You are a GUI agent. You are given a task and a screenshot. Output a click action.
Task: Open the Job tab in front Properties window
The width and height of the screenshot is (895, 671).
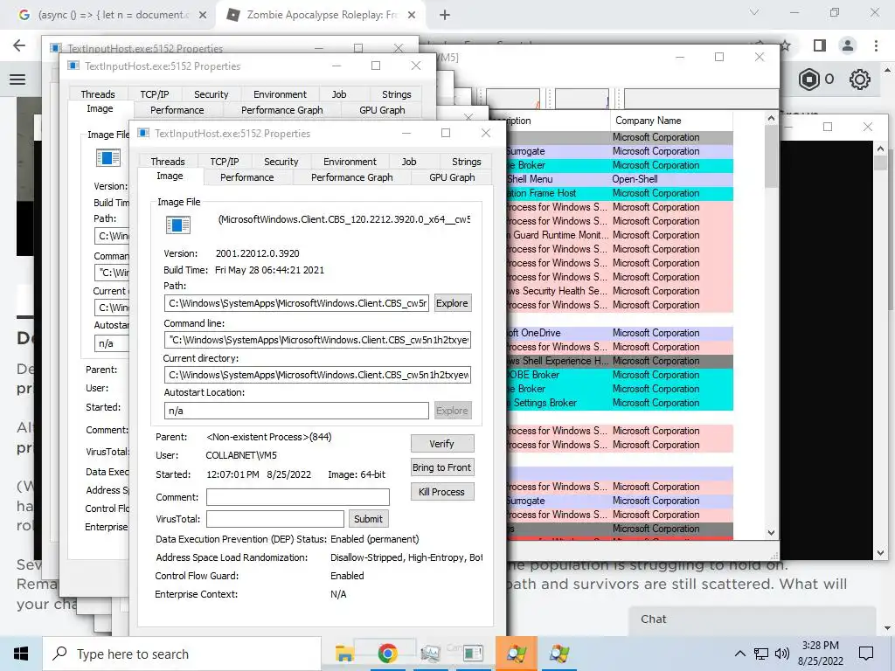[409, 162]
